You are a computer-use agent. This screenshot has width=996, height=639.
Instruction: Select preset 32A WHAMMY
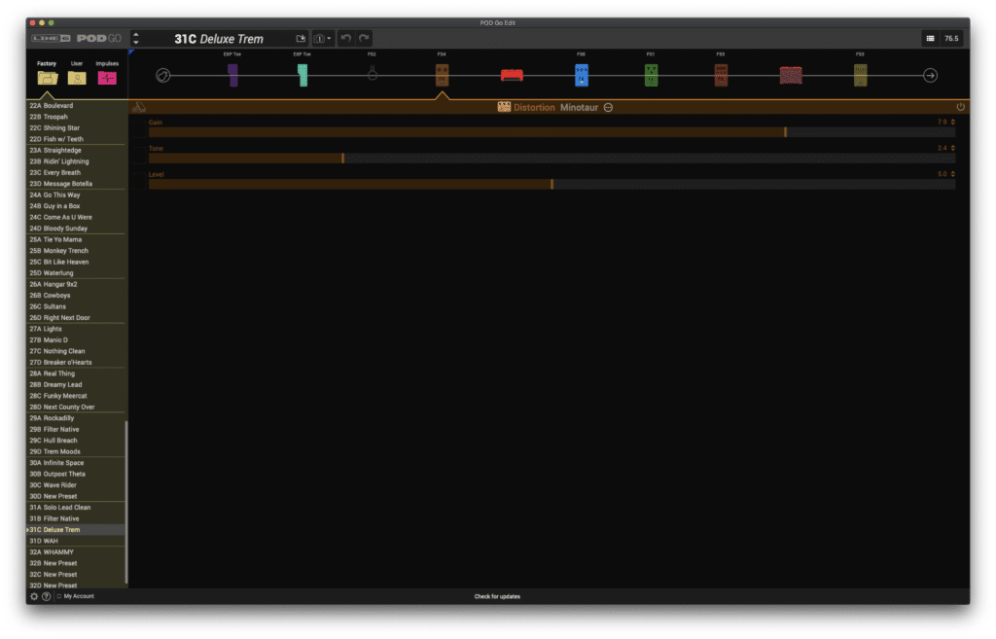(x=76, y=552)
